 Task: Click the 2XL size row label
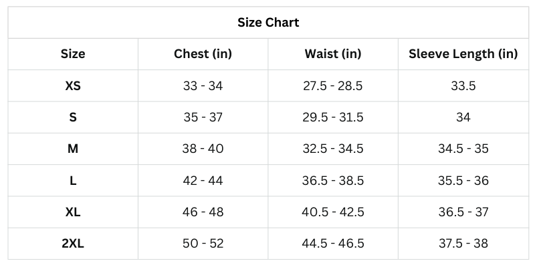coord(73,244)
